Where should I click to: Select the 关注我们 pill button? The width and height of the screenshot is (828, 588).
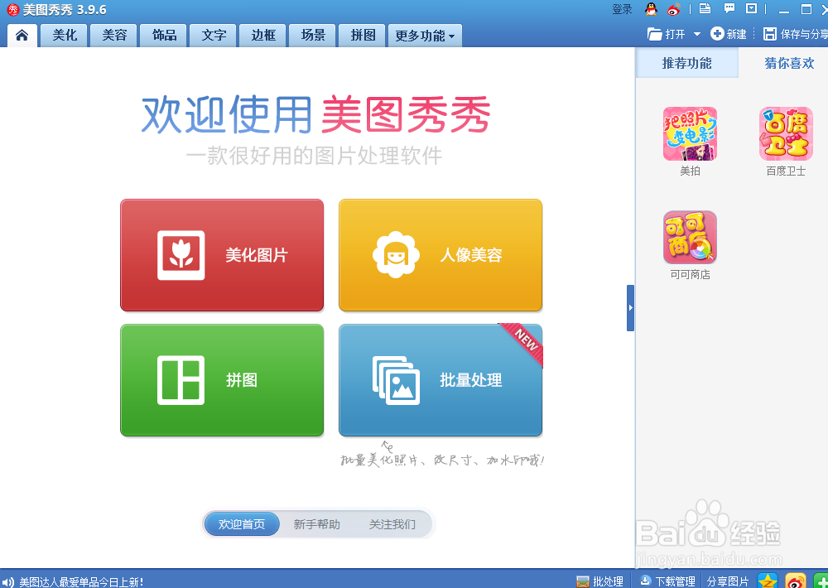click(x=392, y=524)
